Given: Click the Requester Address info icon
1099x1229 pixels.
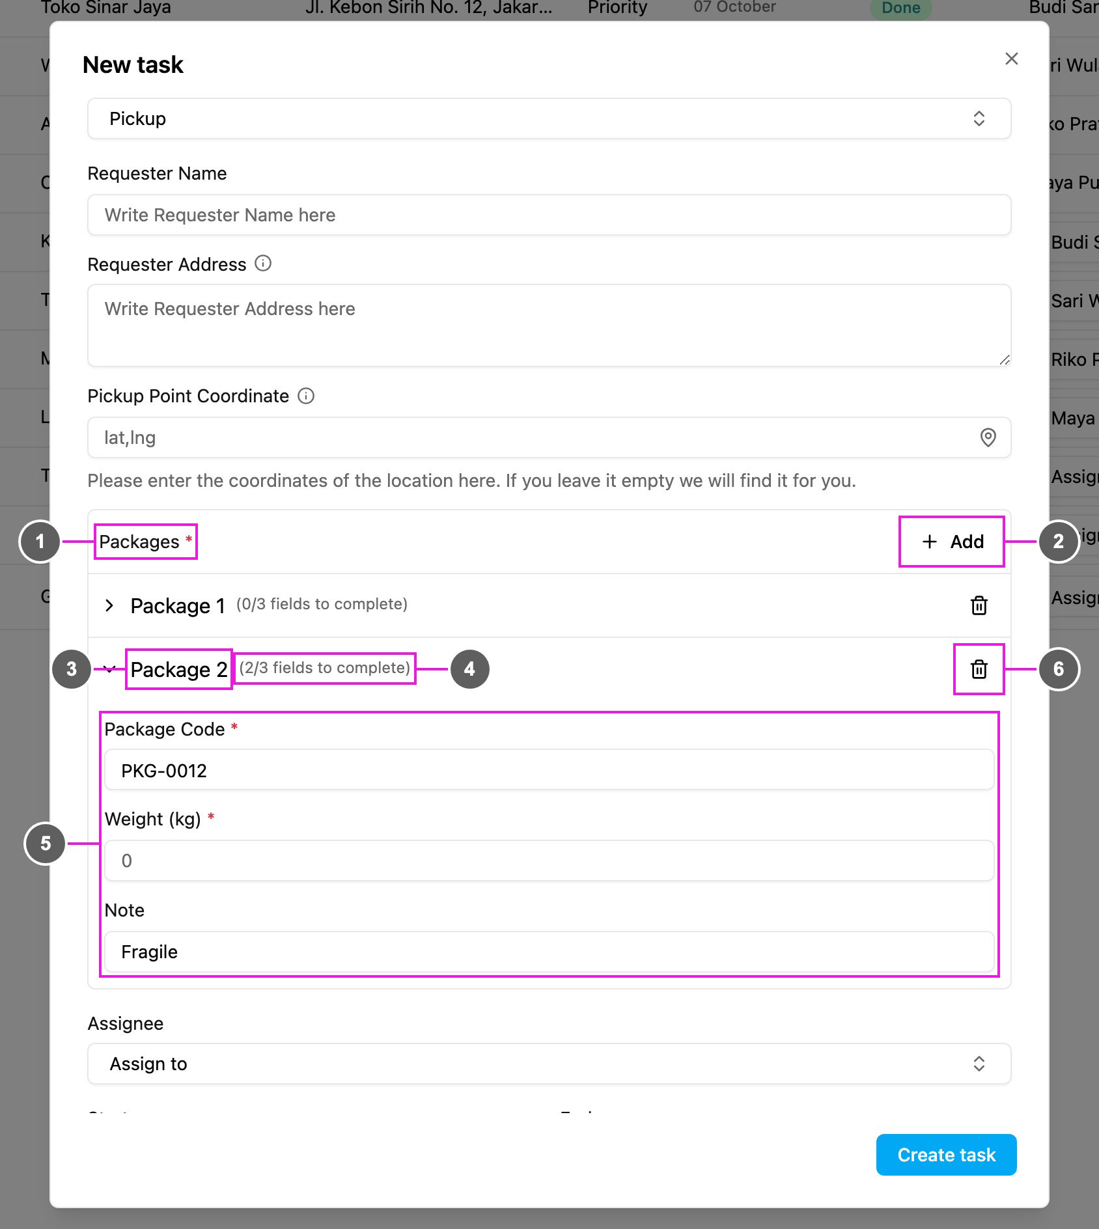Looking at the screenshot, I should tap(263, 264).
